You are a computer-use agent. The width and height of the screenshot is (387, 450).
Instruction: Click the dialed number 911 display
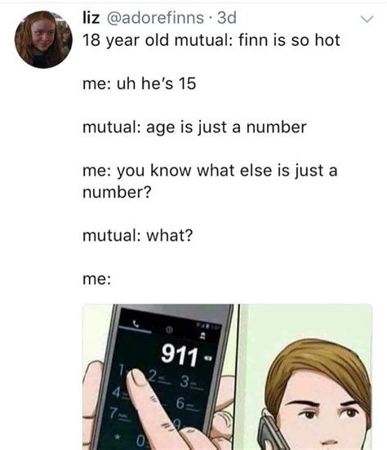click(180, 355)
